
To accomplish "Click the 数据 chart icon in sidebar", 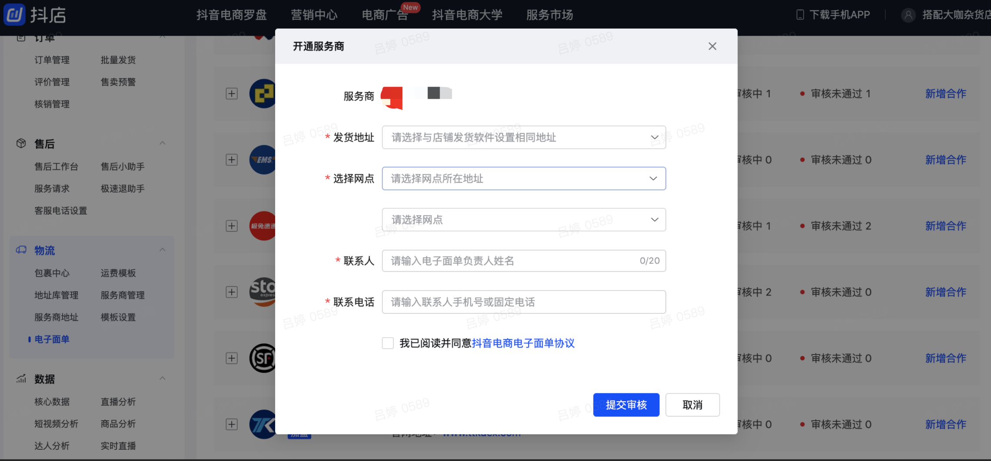I will tap(21, 379).
